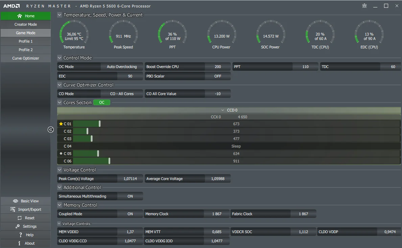Click Fabric Clock value 1 867
Image resolution: width=402 pixels, height=248 pixels.
303,214
